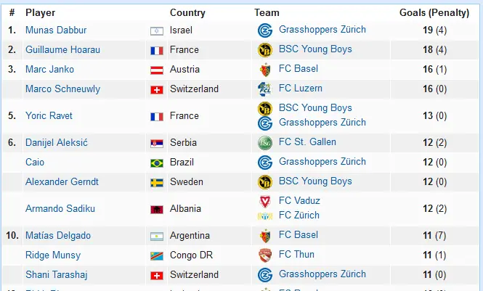This screenshot has width=483, height=291.
Task: Select the Armando Sadiku player link
Action: tap(60, 209)
